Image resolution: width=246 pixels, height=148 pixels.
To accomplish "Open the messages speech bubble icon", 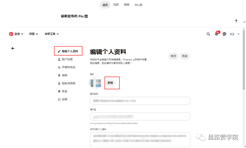I will click(x=224, y=34).
